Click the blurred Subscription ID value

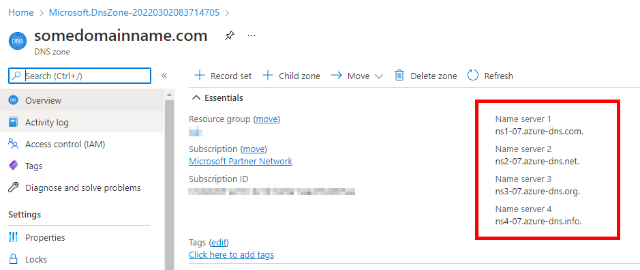click(x=272, y=191)
